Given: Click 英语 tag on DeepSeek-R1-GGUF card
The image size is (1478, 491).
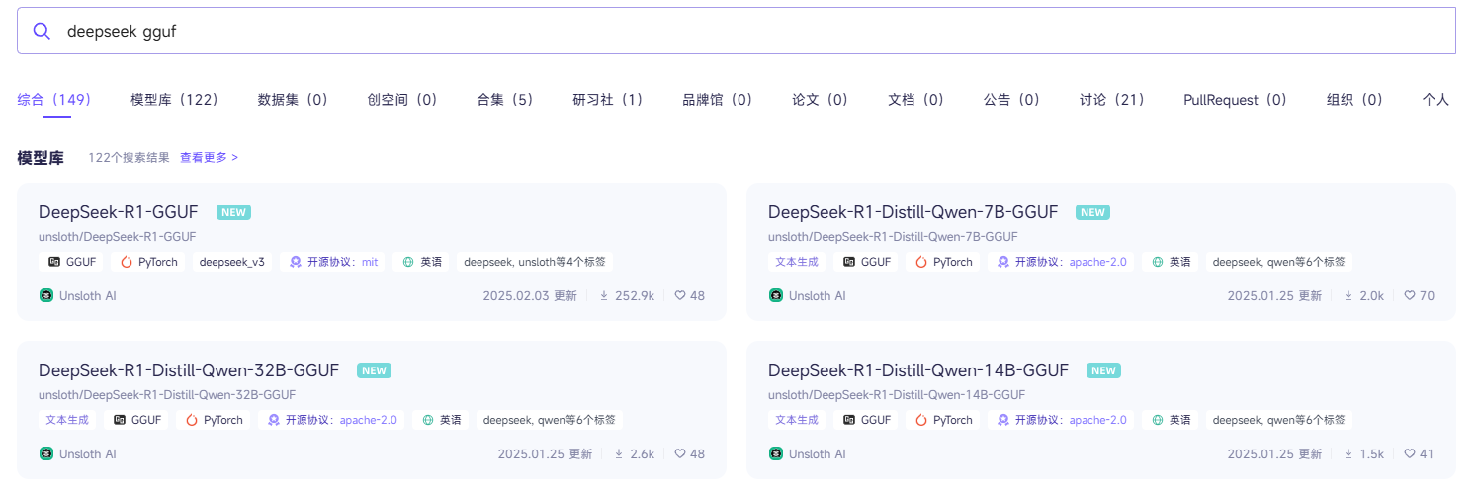Looking at the screenshot, I should (x=422, y=262).
